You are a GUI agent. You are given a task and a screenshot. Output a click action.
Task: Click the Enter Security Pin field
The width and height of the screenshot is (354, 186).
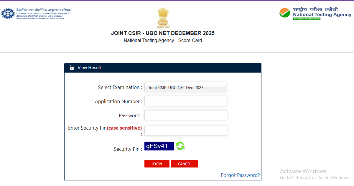[185, 130]
